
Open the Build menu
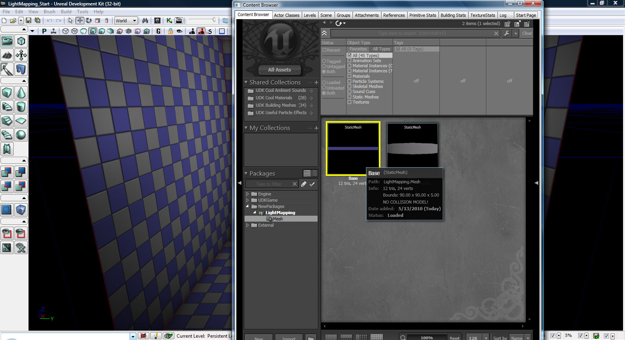[x=66, y=12]
